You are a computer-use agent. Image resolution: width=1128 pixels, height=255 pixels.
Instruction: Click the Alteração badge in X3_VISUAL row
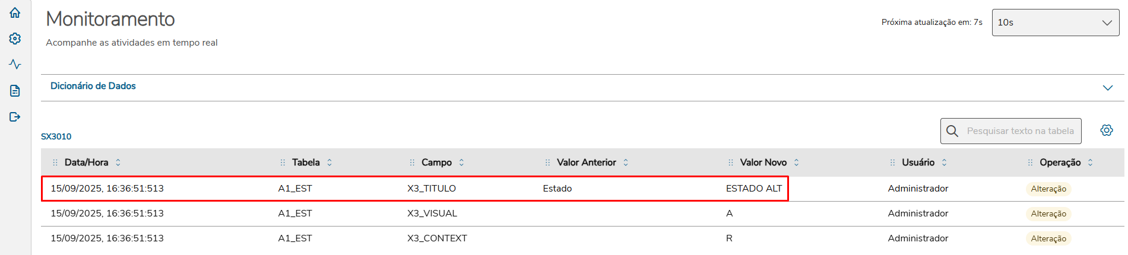[x=1048, y=213]
